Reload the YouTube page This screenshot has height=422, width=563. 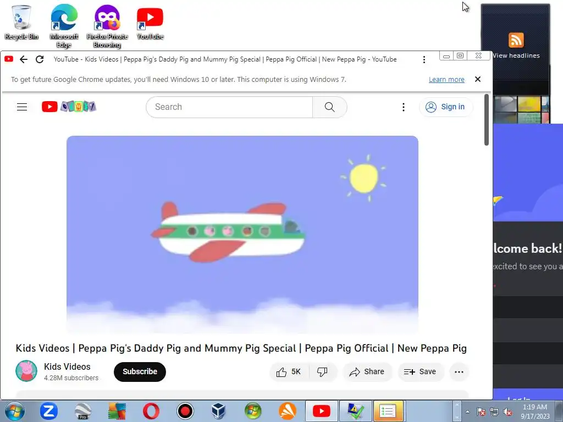(40, 59)
